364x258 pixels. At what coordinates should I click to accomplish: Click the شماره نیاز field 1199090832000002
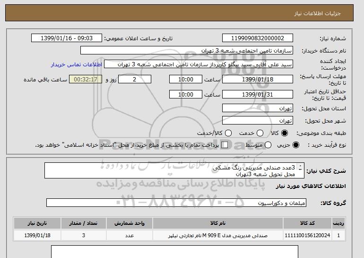(x=258, y=38)
